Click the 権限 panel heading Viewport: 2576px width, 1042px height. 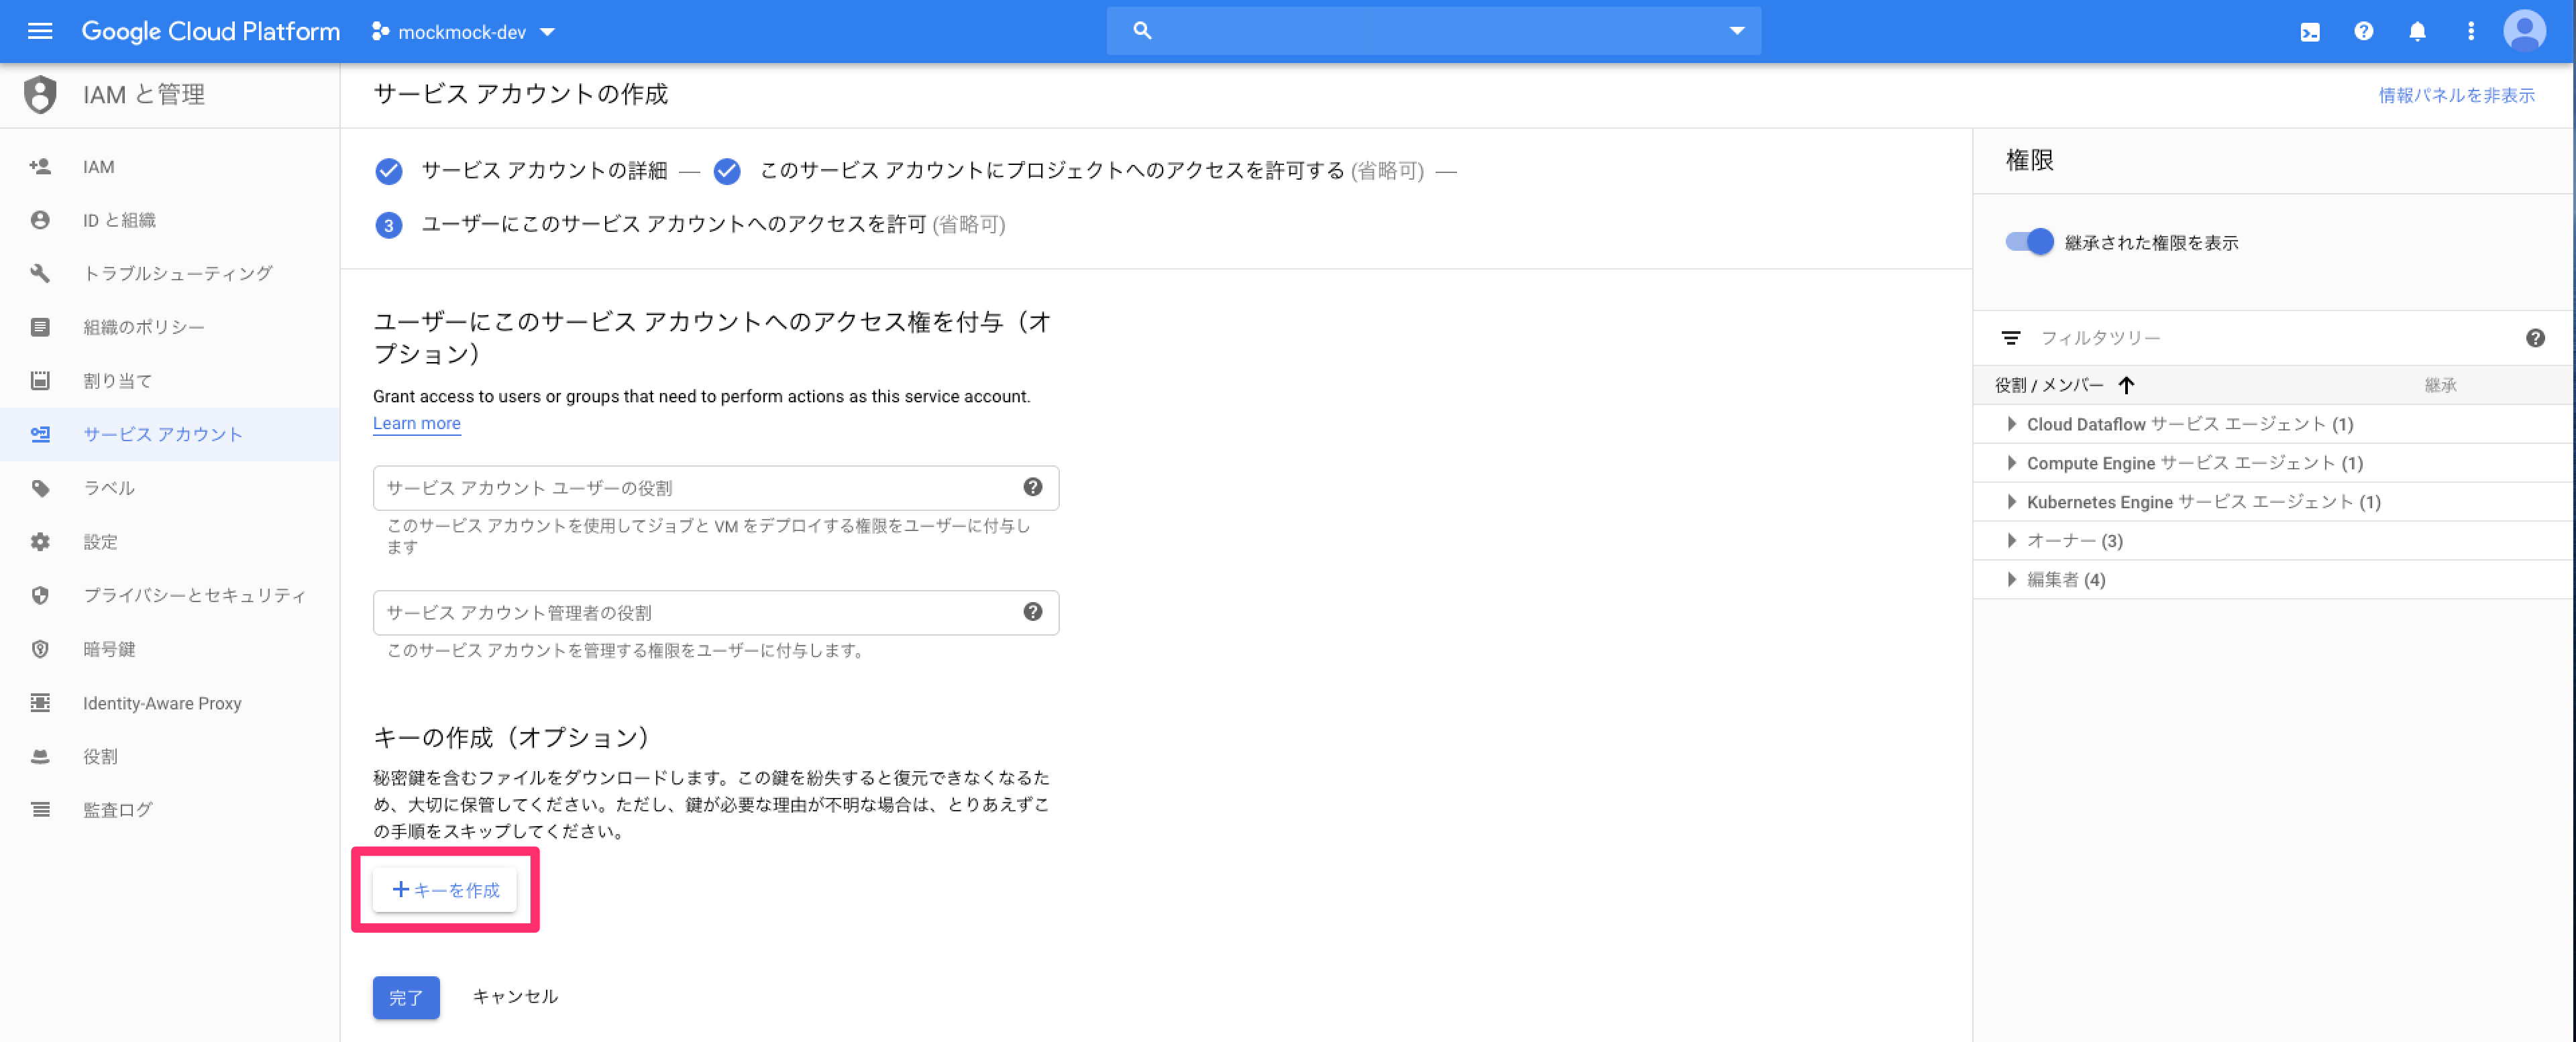click(2029, 160)
